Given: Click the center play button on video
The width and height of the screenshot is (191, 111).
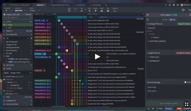Looking at the screenshot, I should pos(98,57).
